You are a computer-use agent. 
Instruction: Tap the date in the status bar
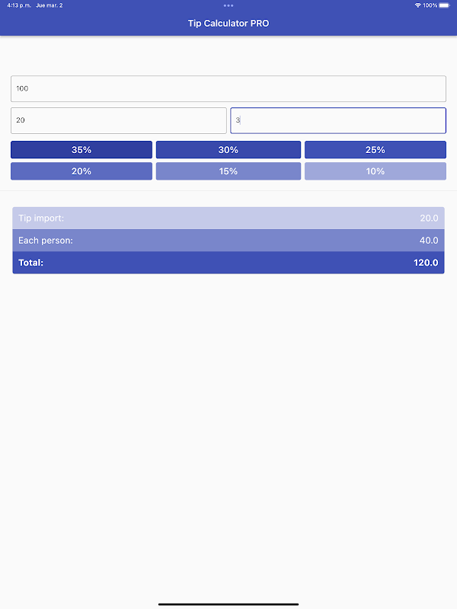(50, 5)
